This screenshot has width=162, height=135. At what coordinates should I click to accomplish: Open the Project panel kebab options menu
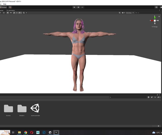tap(160, 95)
